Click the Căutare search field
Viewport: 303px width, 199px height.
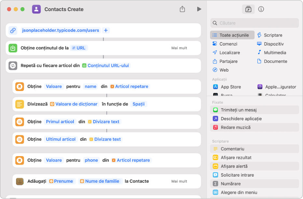pos(255,23)
